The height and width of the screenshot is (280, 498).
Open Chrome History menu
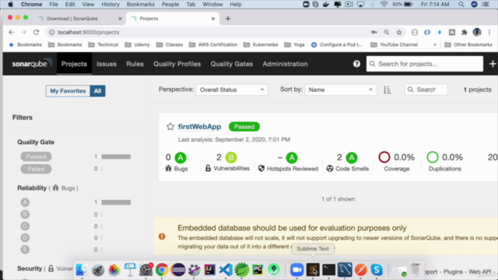tap(110, 5)
